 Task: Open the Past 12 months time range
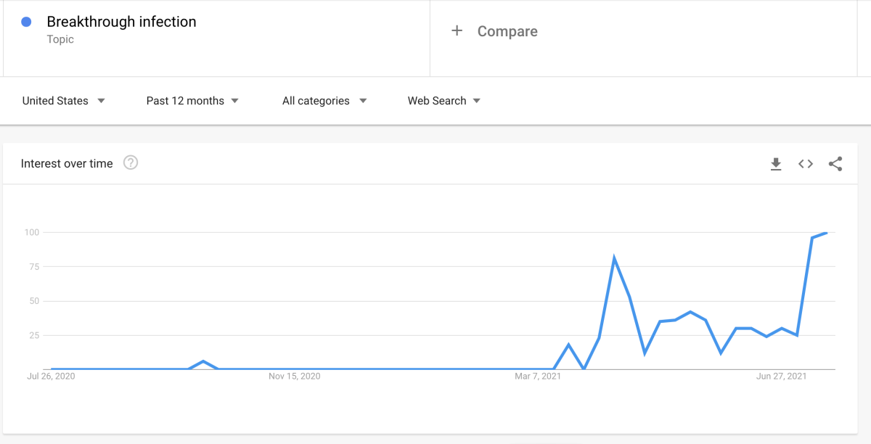click(192, 101)
